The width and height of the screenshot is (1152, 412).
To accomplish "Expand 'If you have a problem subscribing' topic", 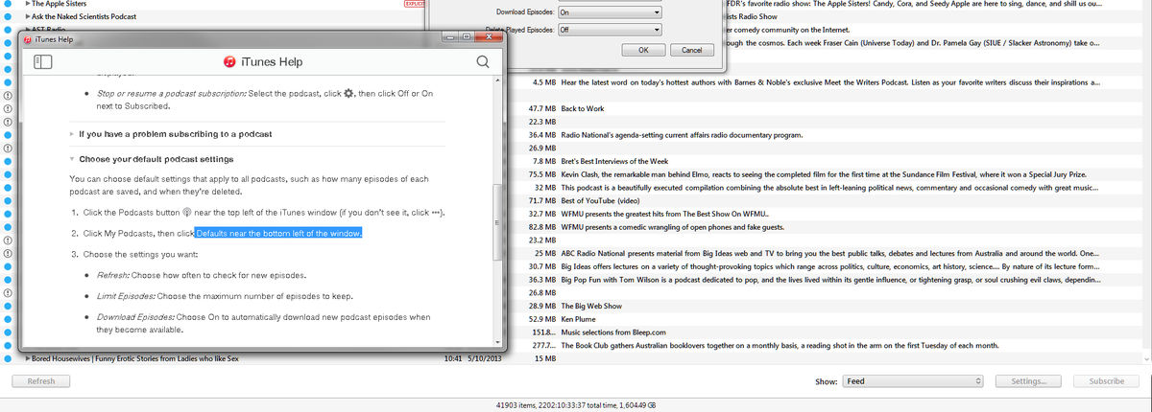I will click(x=72, y=133).
